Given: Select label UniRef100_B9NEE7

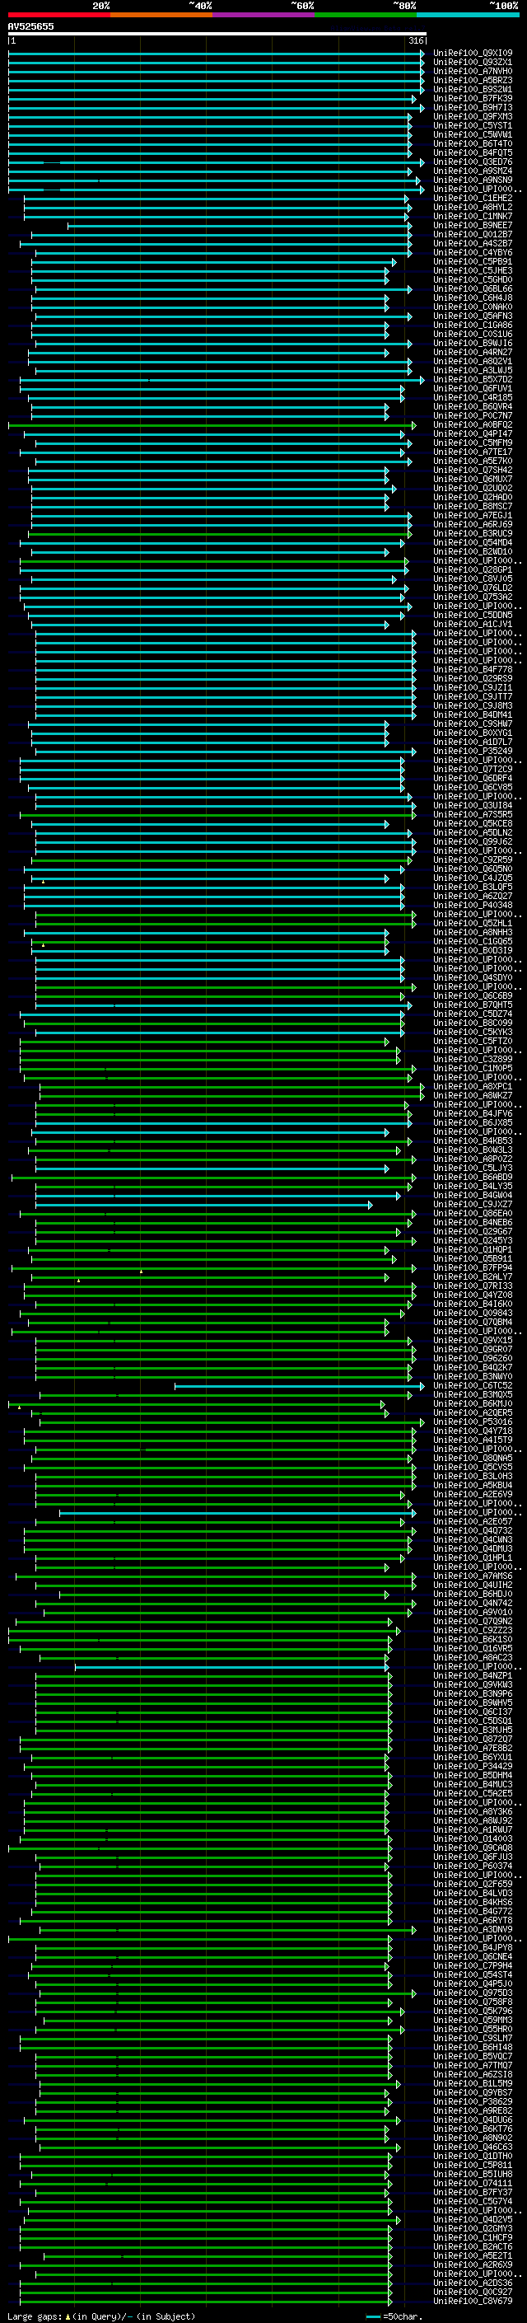Looking at the screenshot, I should click(x=473, y=226).
